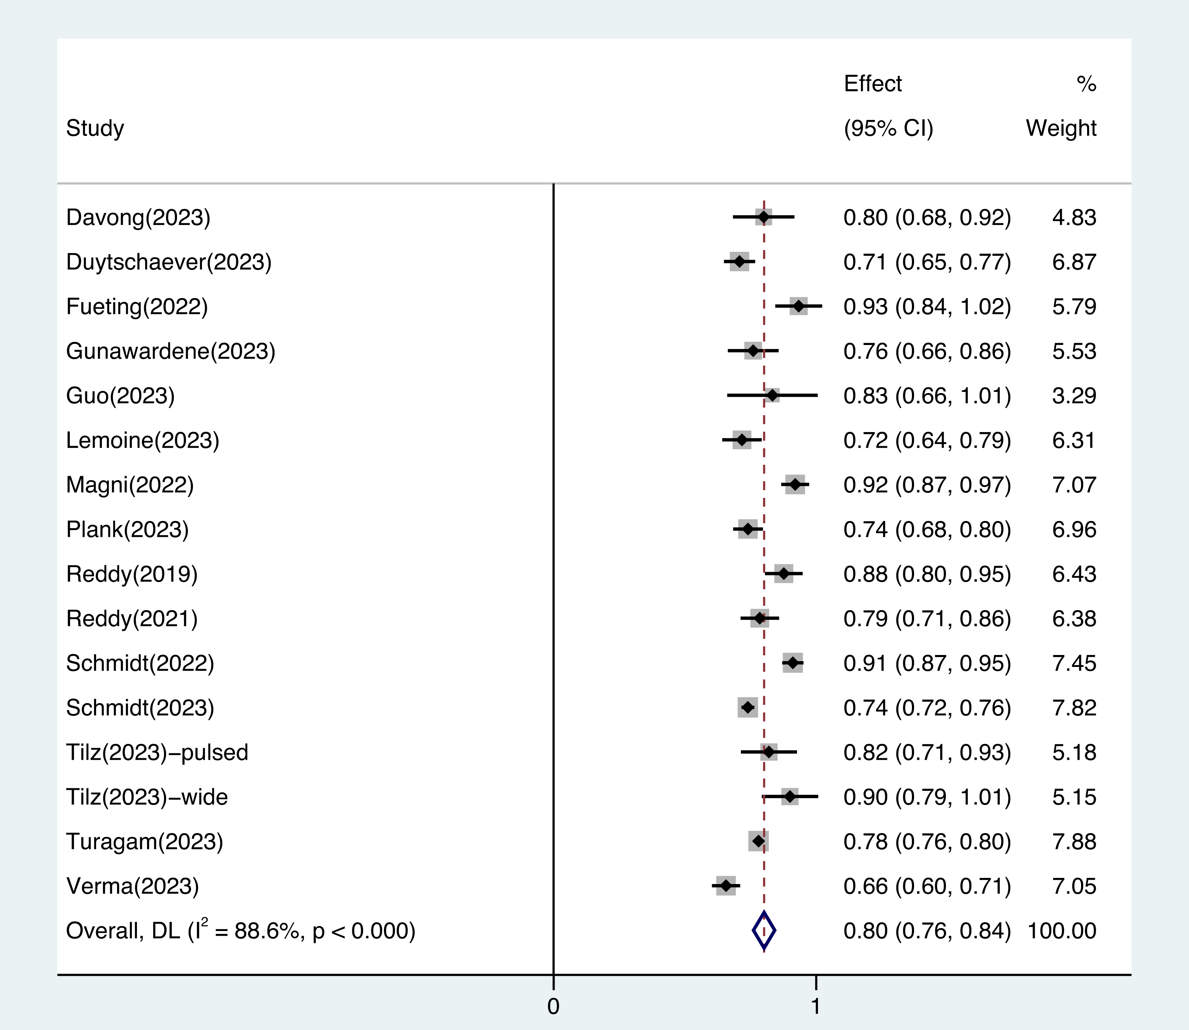
Task: Click the Lemoine(2023) effect value text
Action: (x=927, y=440)
